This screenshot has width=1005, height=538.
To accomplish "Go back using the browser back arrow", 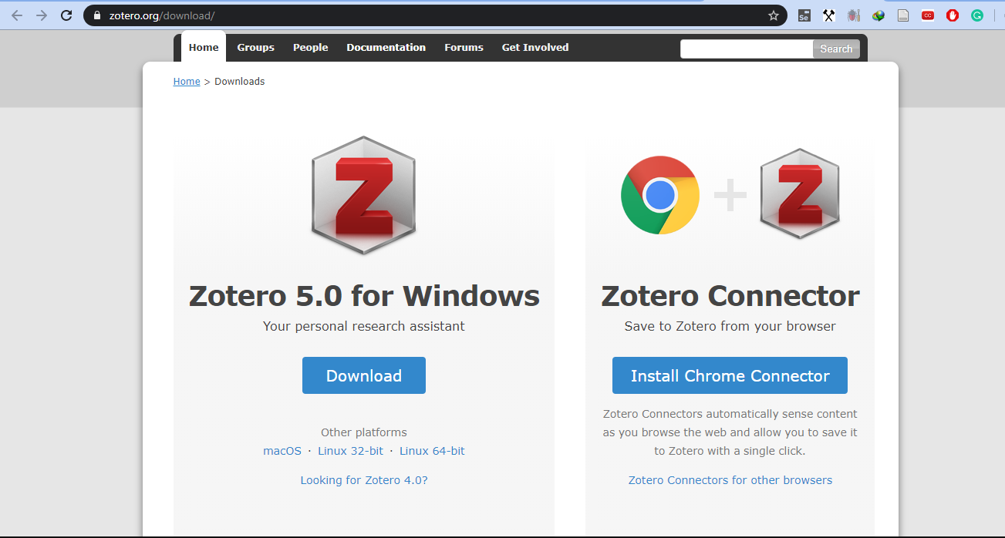I will click(16, 15).
